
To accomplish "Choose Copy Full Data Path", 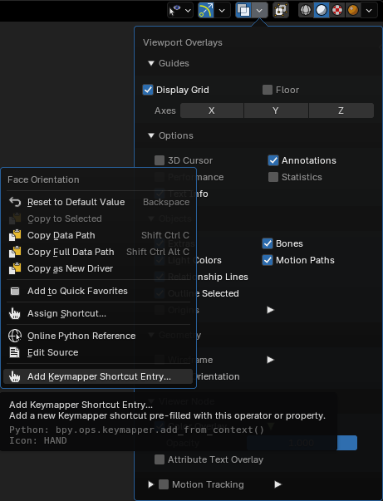I will pyautogui.click(x=98, y=252).
